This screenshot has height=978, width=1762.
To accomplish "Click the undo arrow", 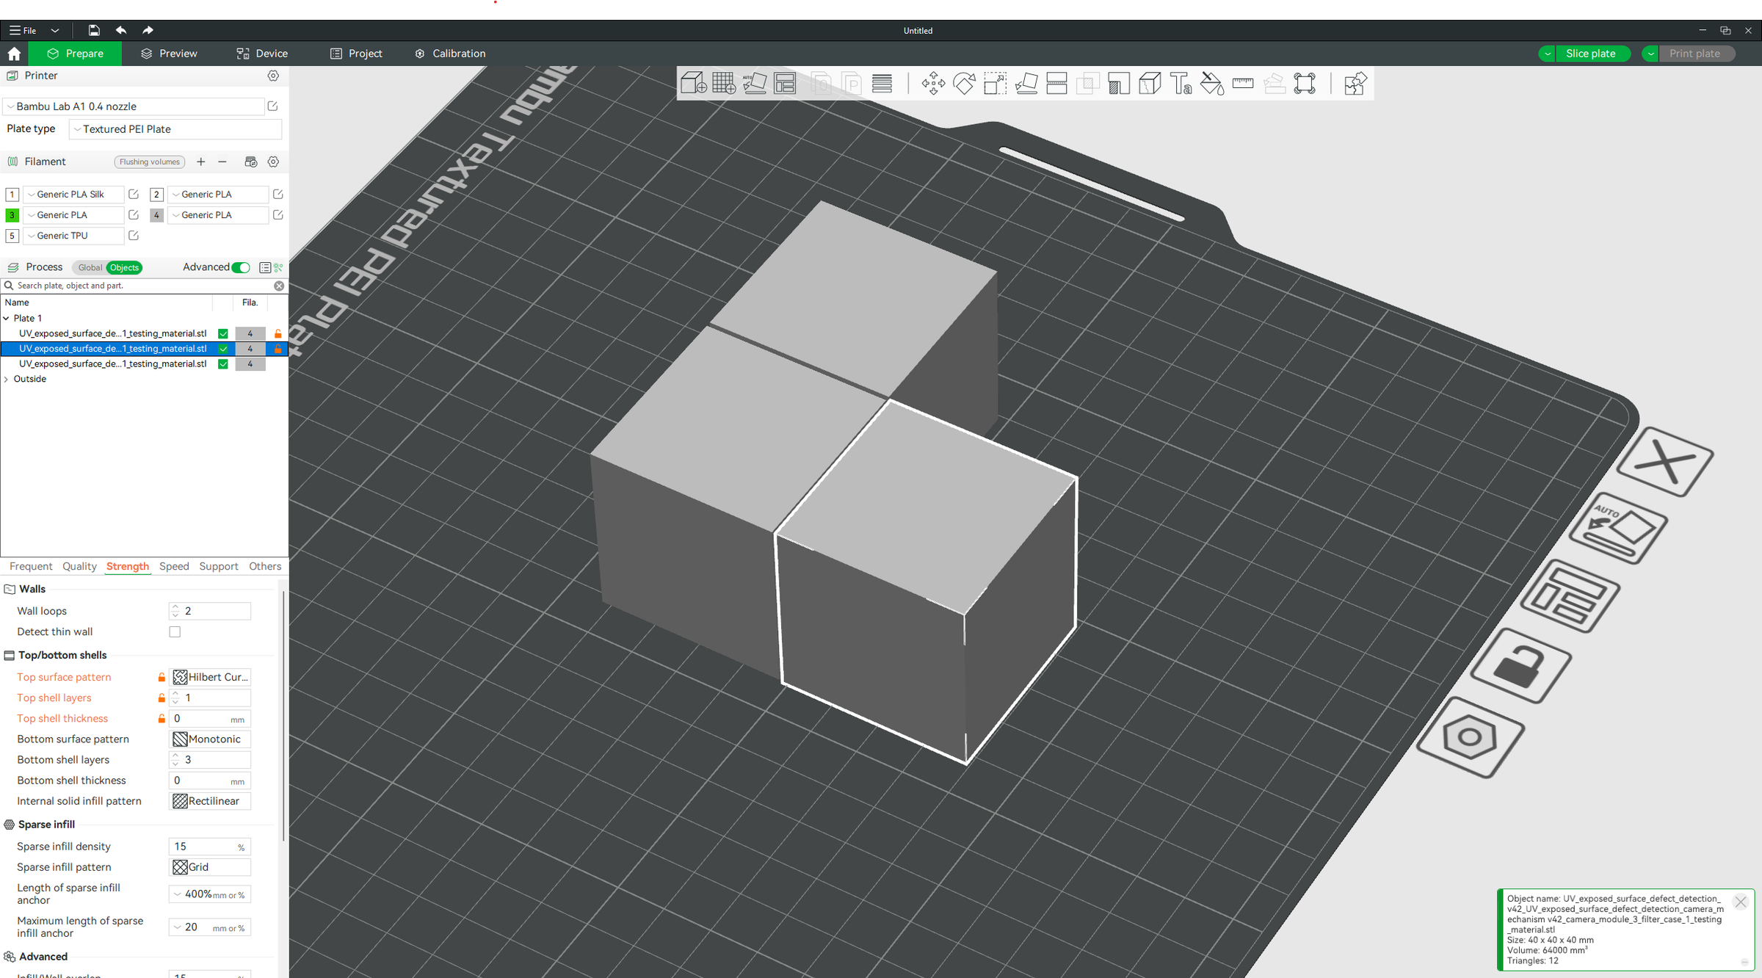I will pyautogui.click(x=121, y=30).
